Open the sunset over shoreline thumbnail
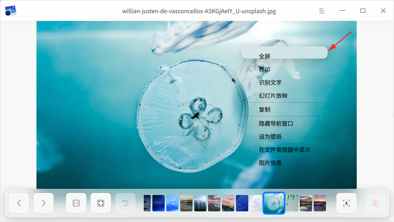The height and width of the screenshot is (222, 394). click(x=214, y=203)
